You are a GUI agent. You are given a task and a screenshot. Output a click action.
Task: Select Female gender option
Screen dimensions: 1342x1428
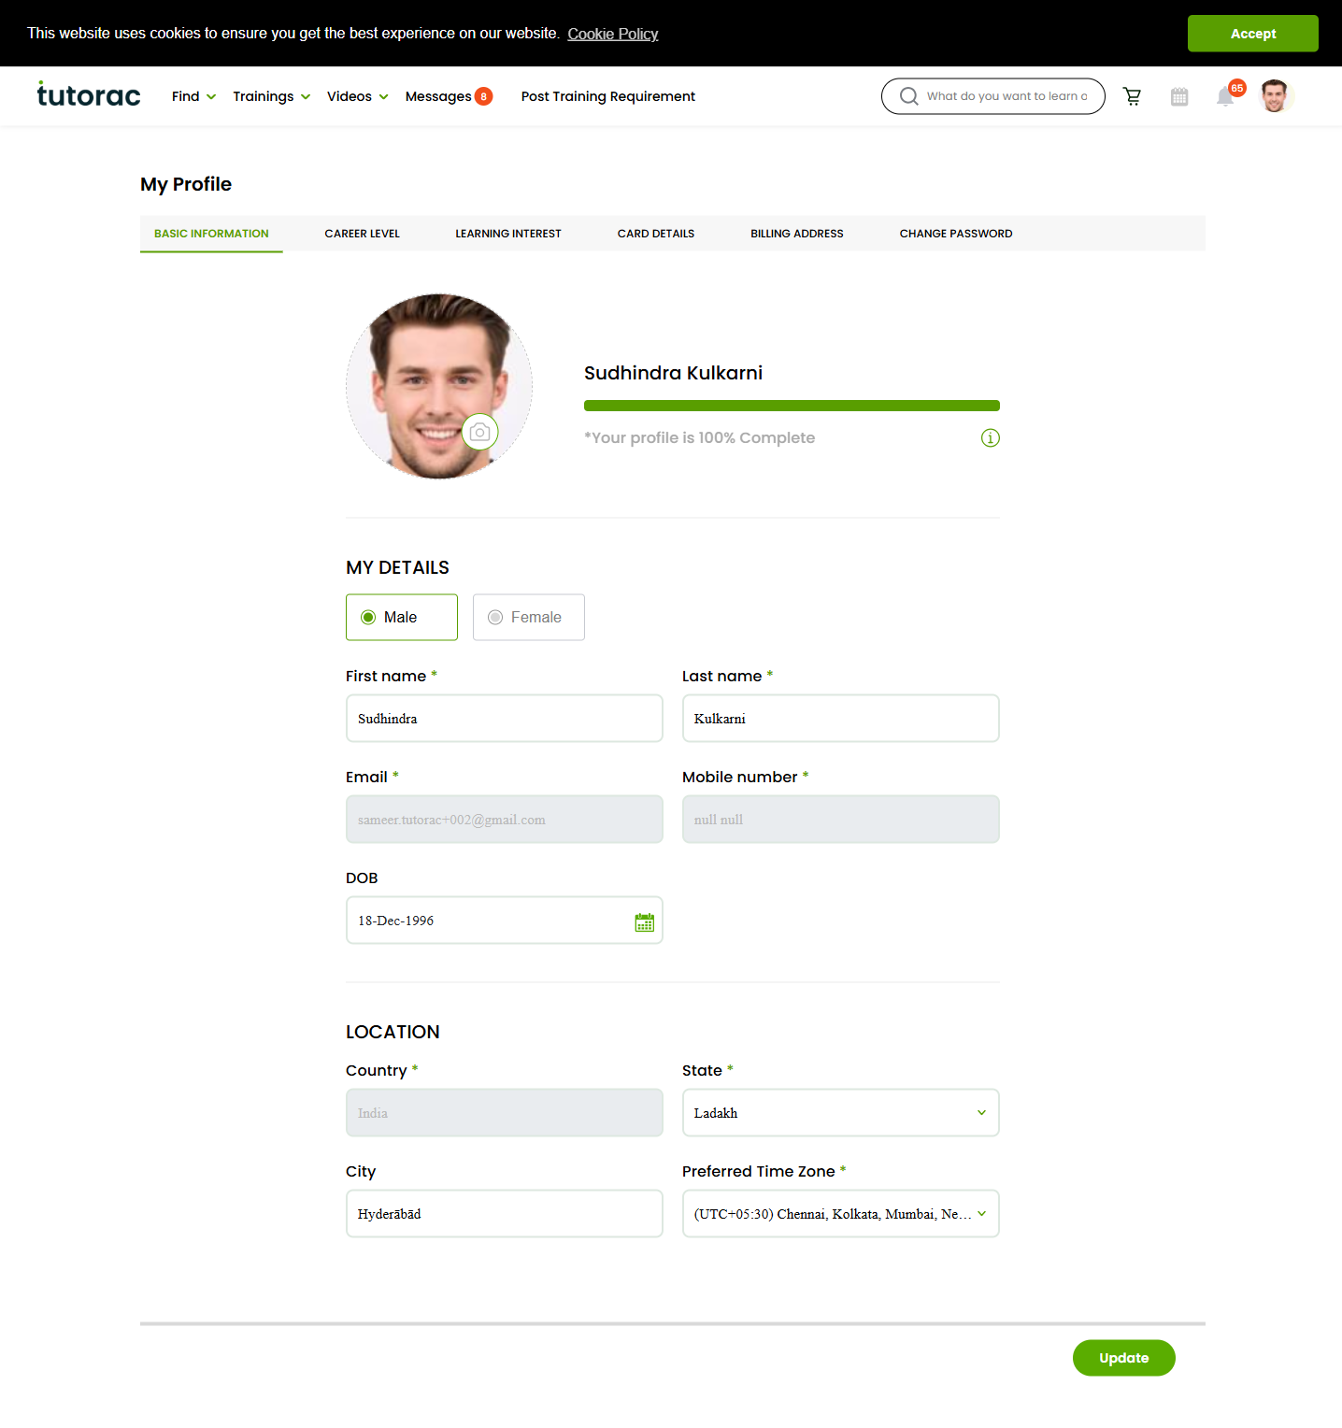click(529, 617)
